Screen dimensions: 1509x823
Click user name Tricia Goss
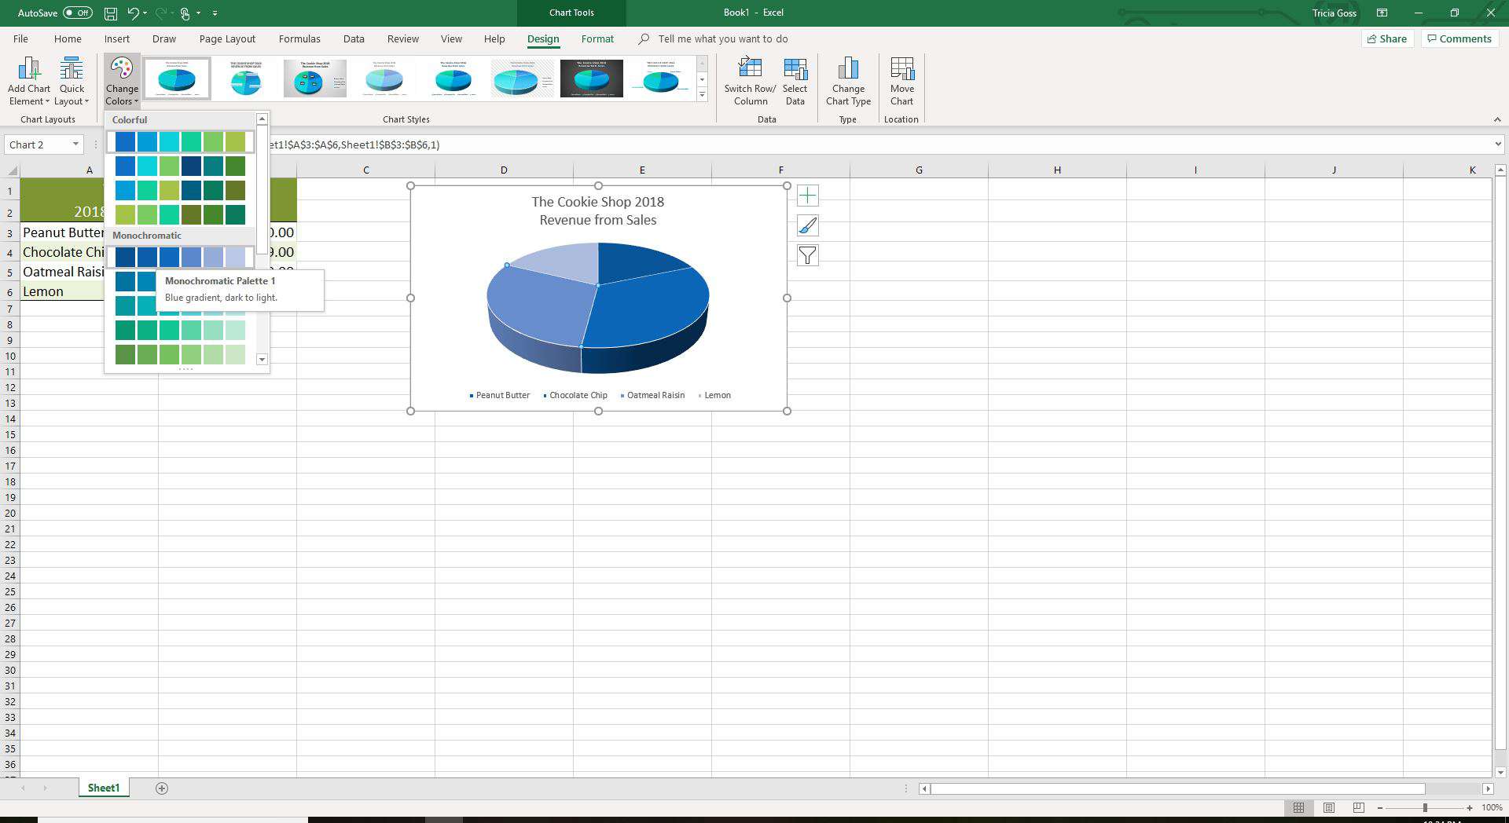(x=1334, y=13)
